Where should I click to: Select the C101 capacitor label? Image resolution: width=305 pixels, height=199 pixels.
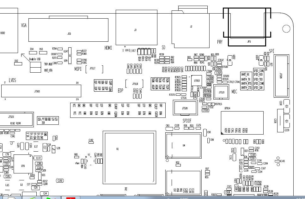(x=8, y=177)
